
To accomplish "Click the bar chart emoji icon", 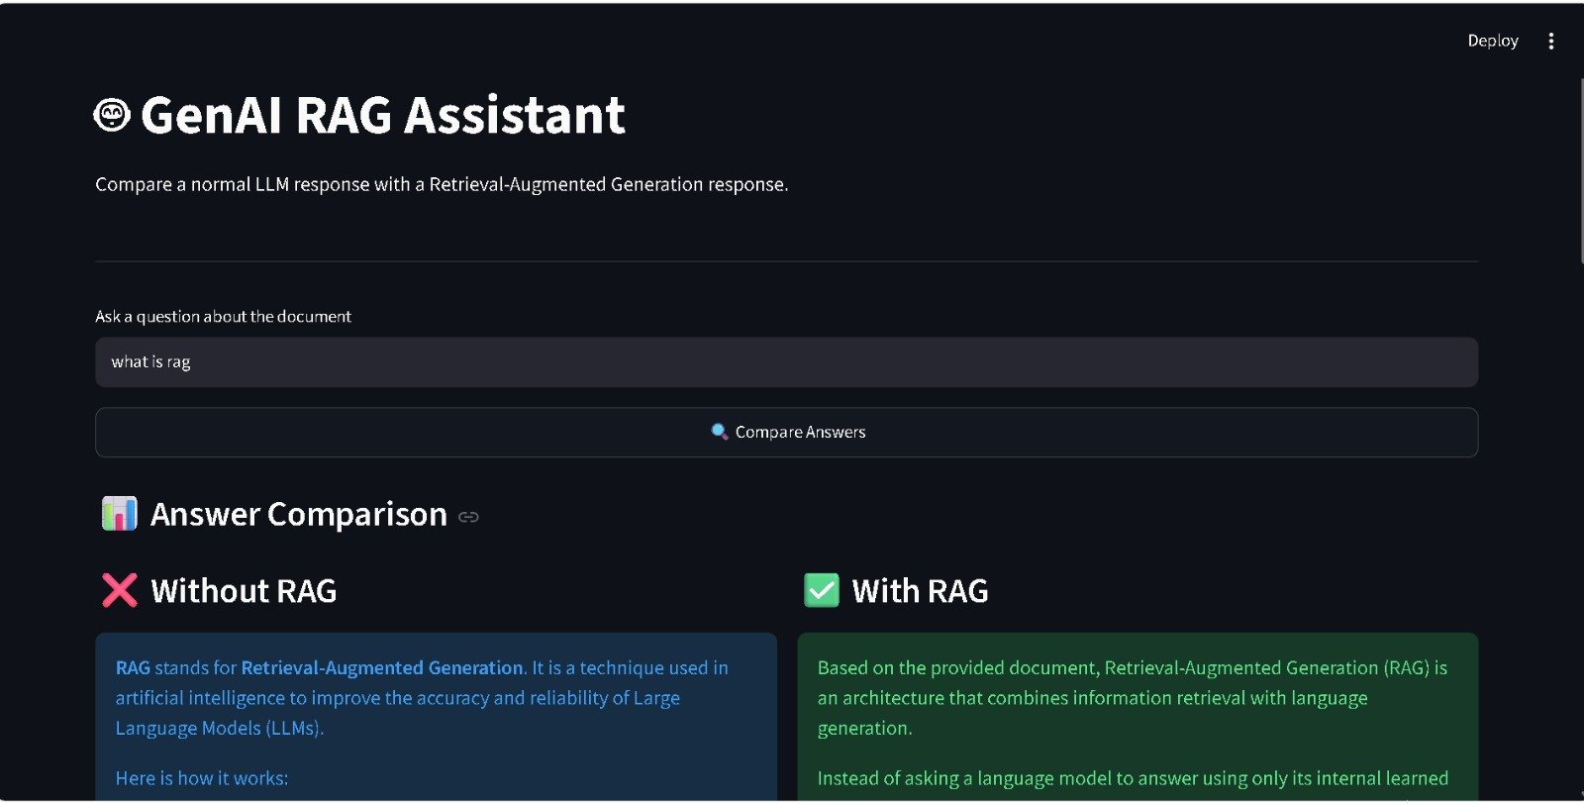I will [120, 514].
